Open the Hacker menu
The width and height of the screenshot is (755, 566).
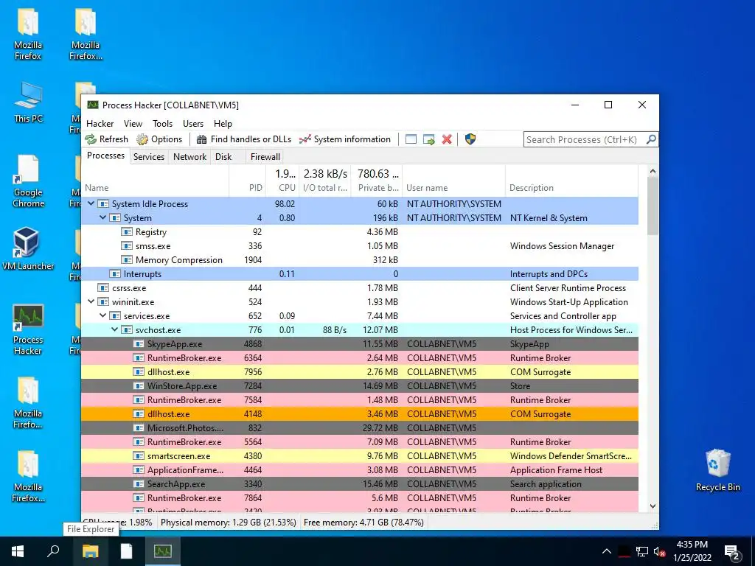(x=100, y=124)
